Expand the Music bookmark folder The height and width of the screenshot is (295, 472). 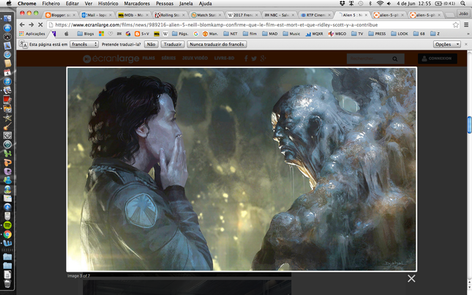291,34
